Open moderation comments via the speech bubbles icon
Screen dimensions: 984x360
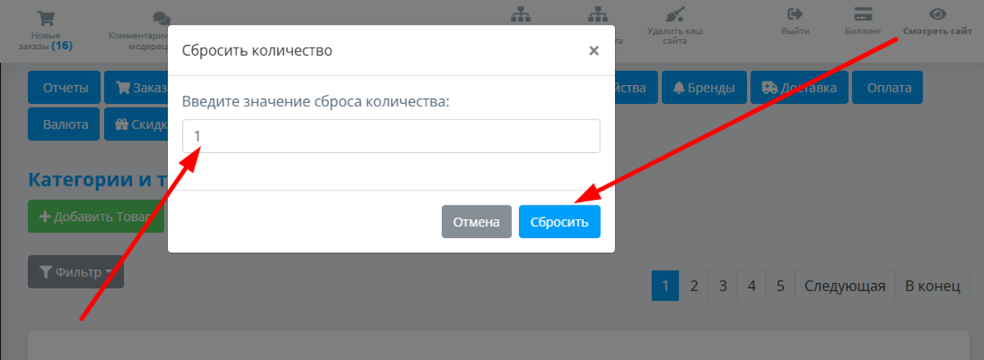[x=162, y=19]
